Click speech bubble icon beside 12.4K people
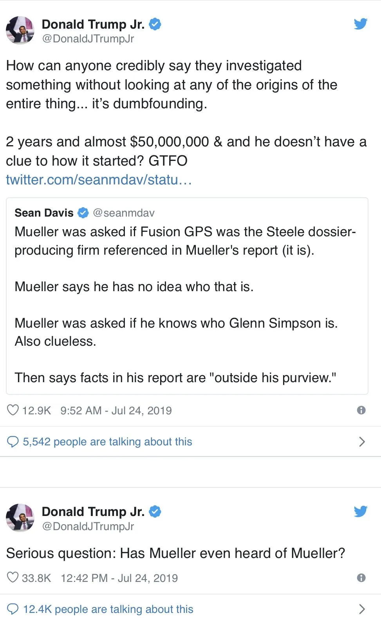This screenshot has height=618, width=381. pos(13,609)
